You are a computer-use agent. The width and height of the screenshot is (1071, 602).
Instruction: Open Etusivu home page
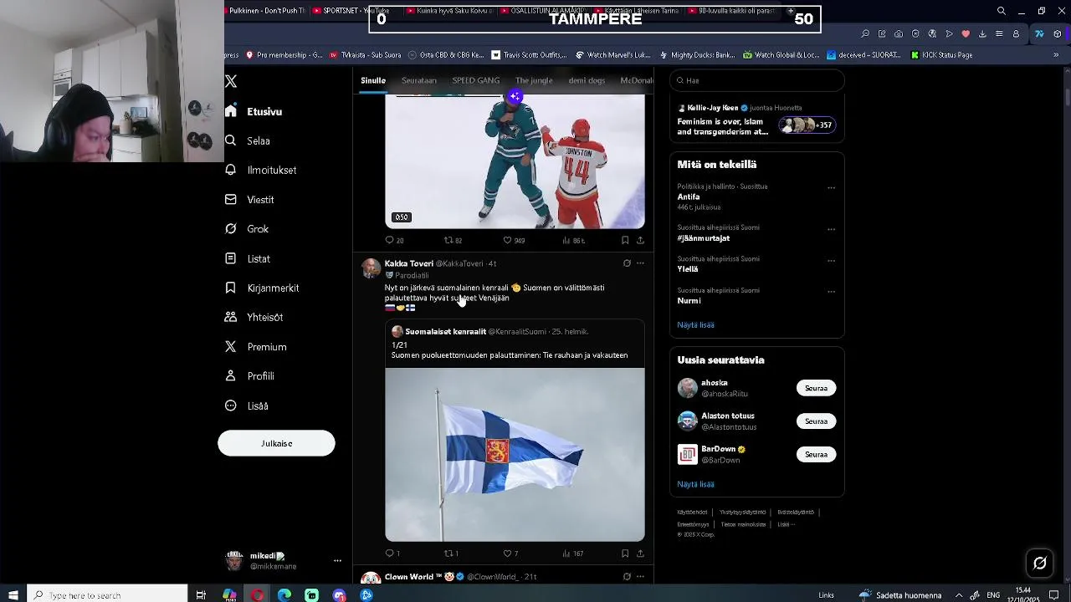(254, 111)
